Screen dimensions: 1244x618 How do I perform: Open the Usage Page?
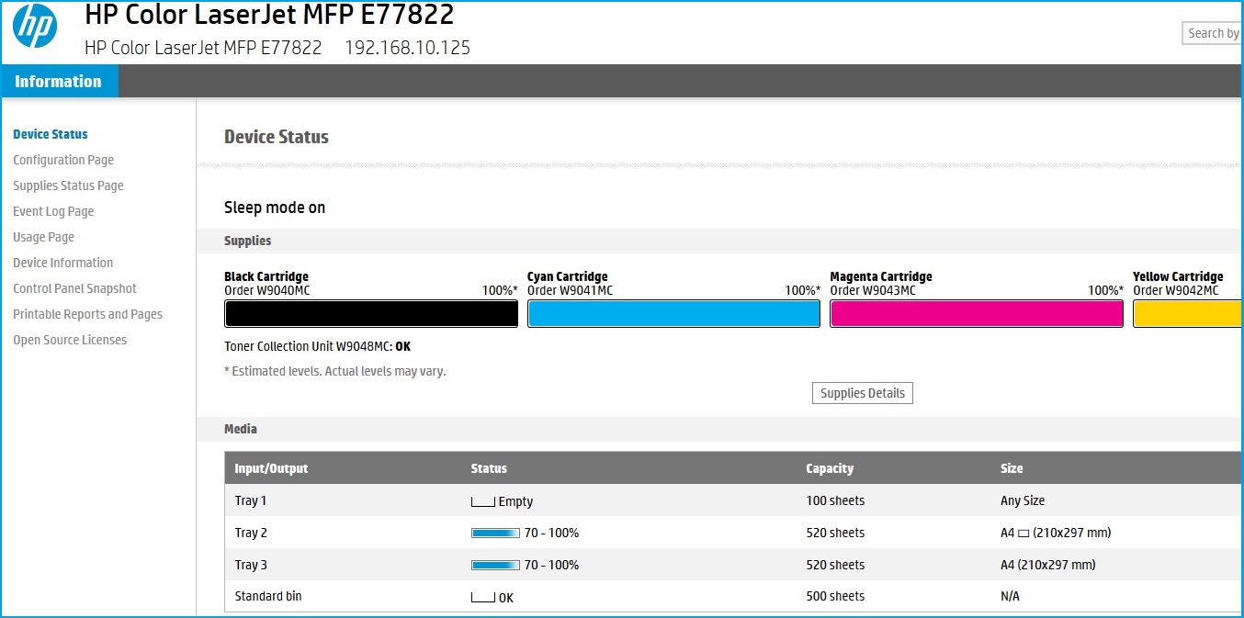coord(43,237)
